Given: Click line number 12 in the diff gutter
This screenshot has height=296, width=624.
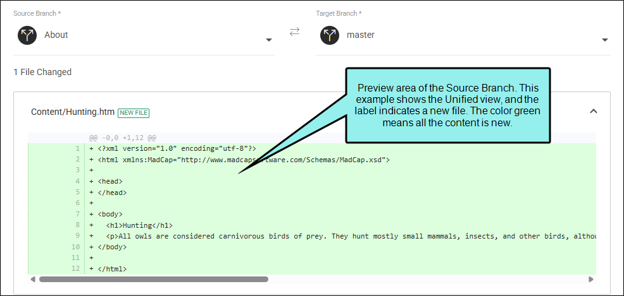Looking at the screenshot, I should point(75,269).
